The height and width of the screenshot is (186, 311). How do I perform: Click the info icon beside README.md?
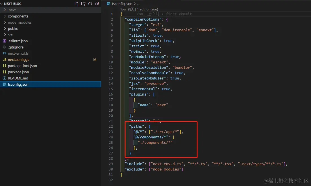(x=5, y=78)
